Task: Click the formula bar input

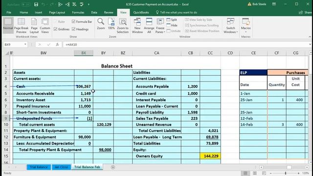Action: coord(186,44)
